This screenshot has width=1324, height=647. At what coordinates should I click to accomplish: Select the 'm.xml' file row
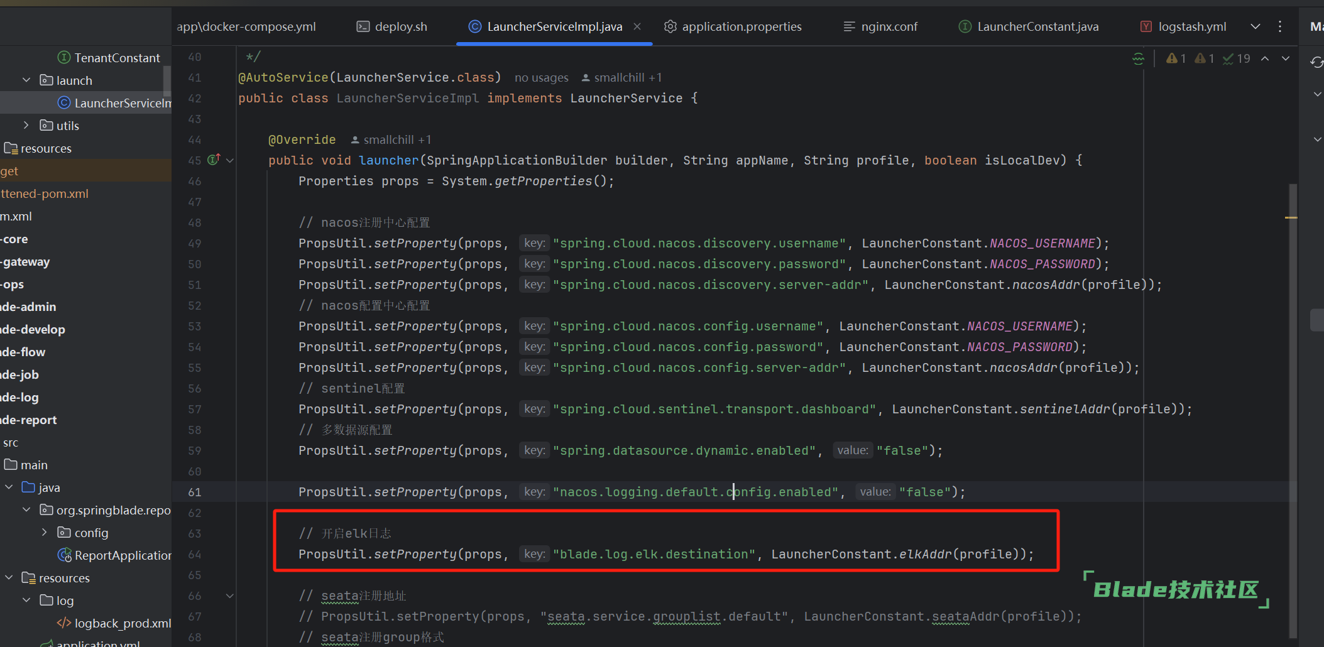coord(85,216)
